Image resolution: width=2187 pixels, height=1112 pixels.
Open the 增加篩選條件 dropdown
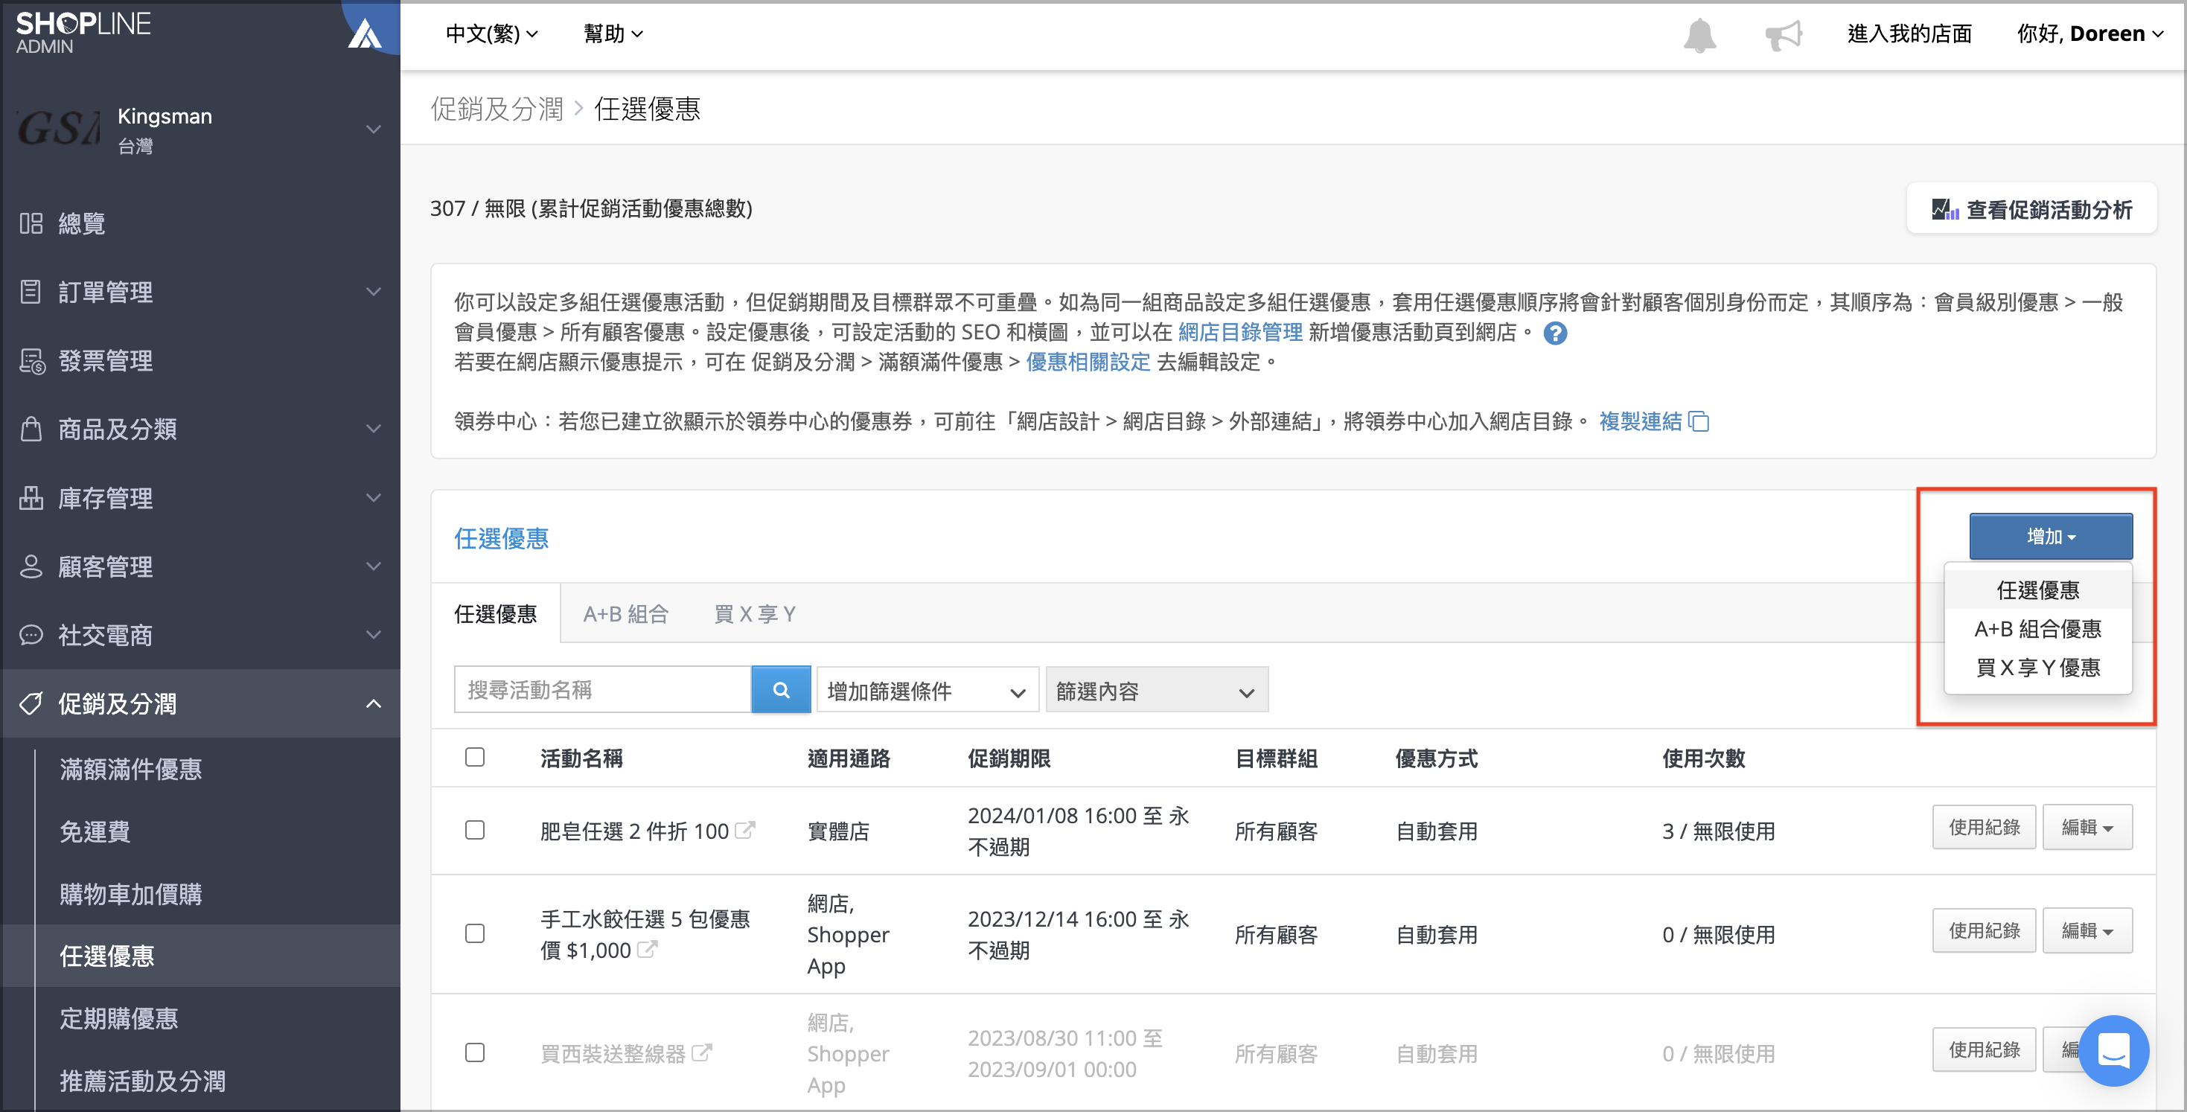(927, 691)
